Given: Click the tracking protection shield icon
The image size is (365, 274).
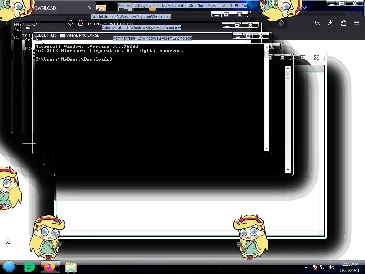Looking at the screenshot, I should 71,23.
